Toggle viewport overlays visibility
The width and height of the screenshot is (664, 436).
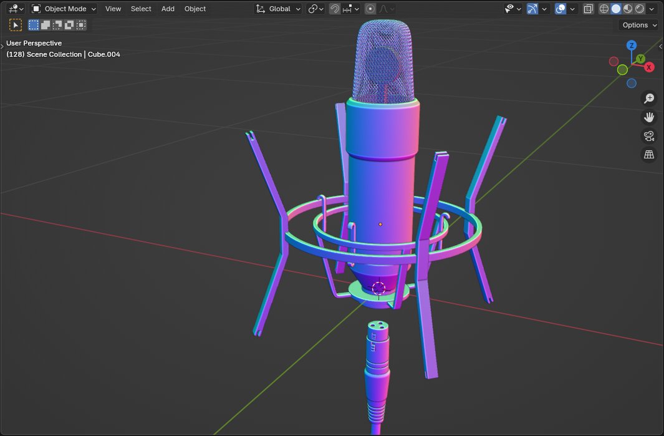[x=559, y=9]
